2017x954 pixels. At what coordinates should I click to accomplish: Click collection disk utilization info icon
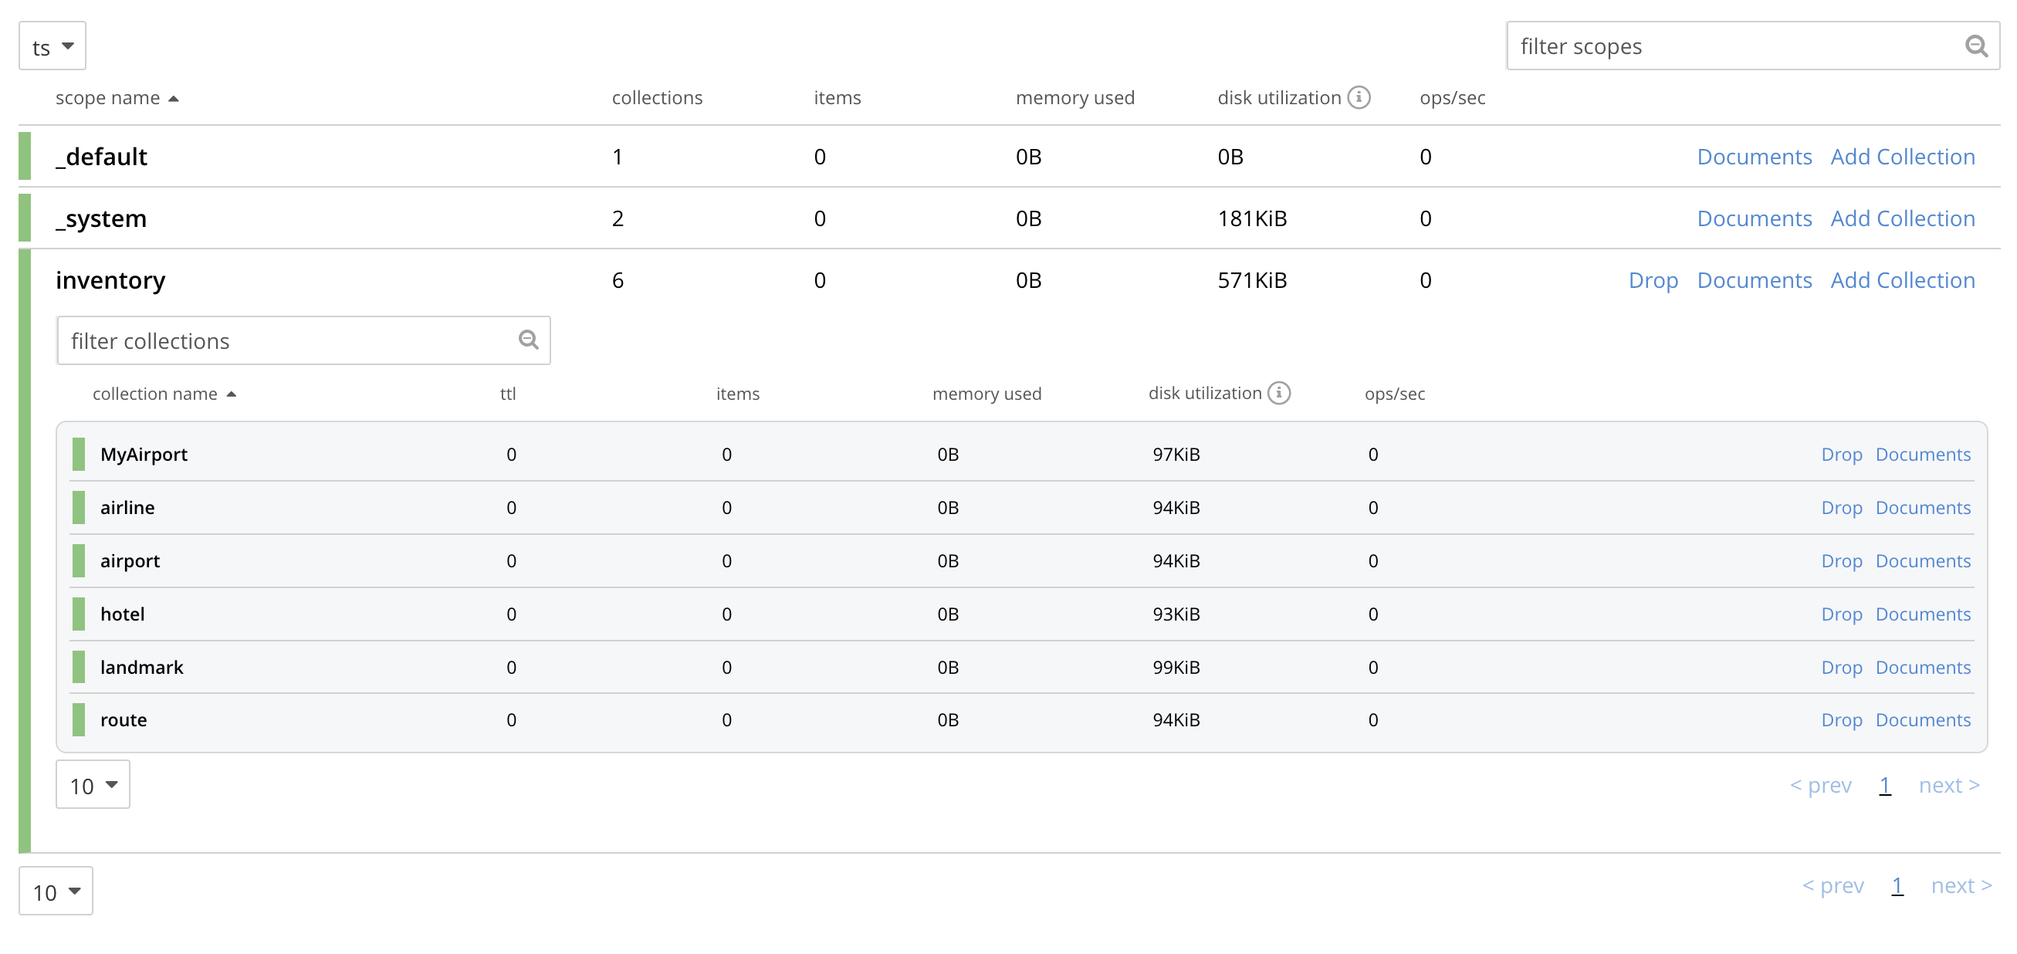tap(1278, 392)
